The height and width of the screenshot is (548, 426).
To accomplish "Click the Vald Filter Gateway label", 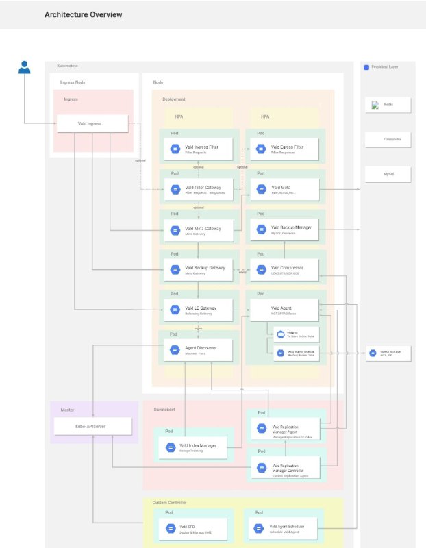I will click(x=203, y=188).
